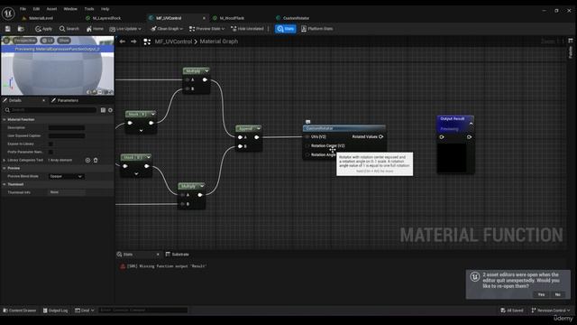Save the current asset with the floppy icon
The height and width of the screenshot is (325, 577).
click(8, 29)
